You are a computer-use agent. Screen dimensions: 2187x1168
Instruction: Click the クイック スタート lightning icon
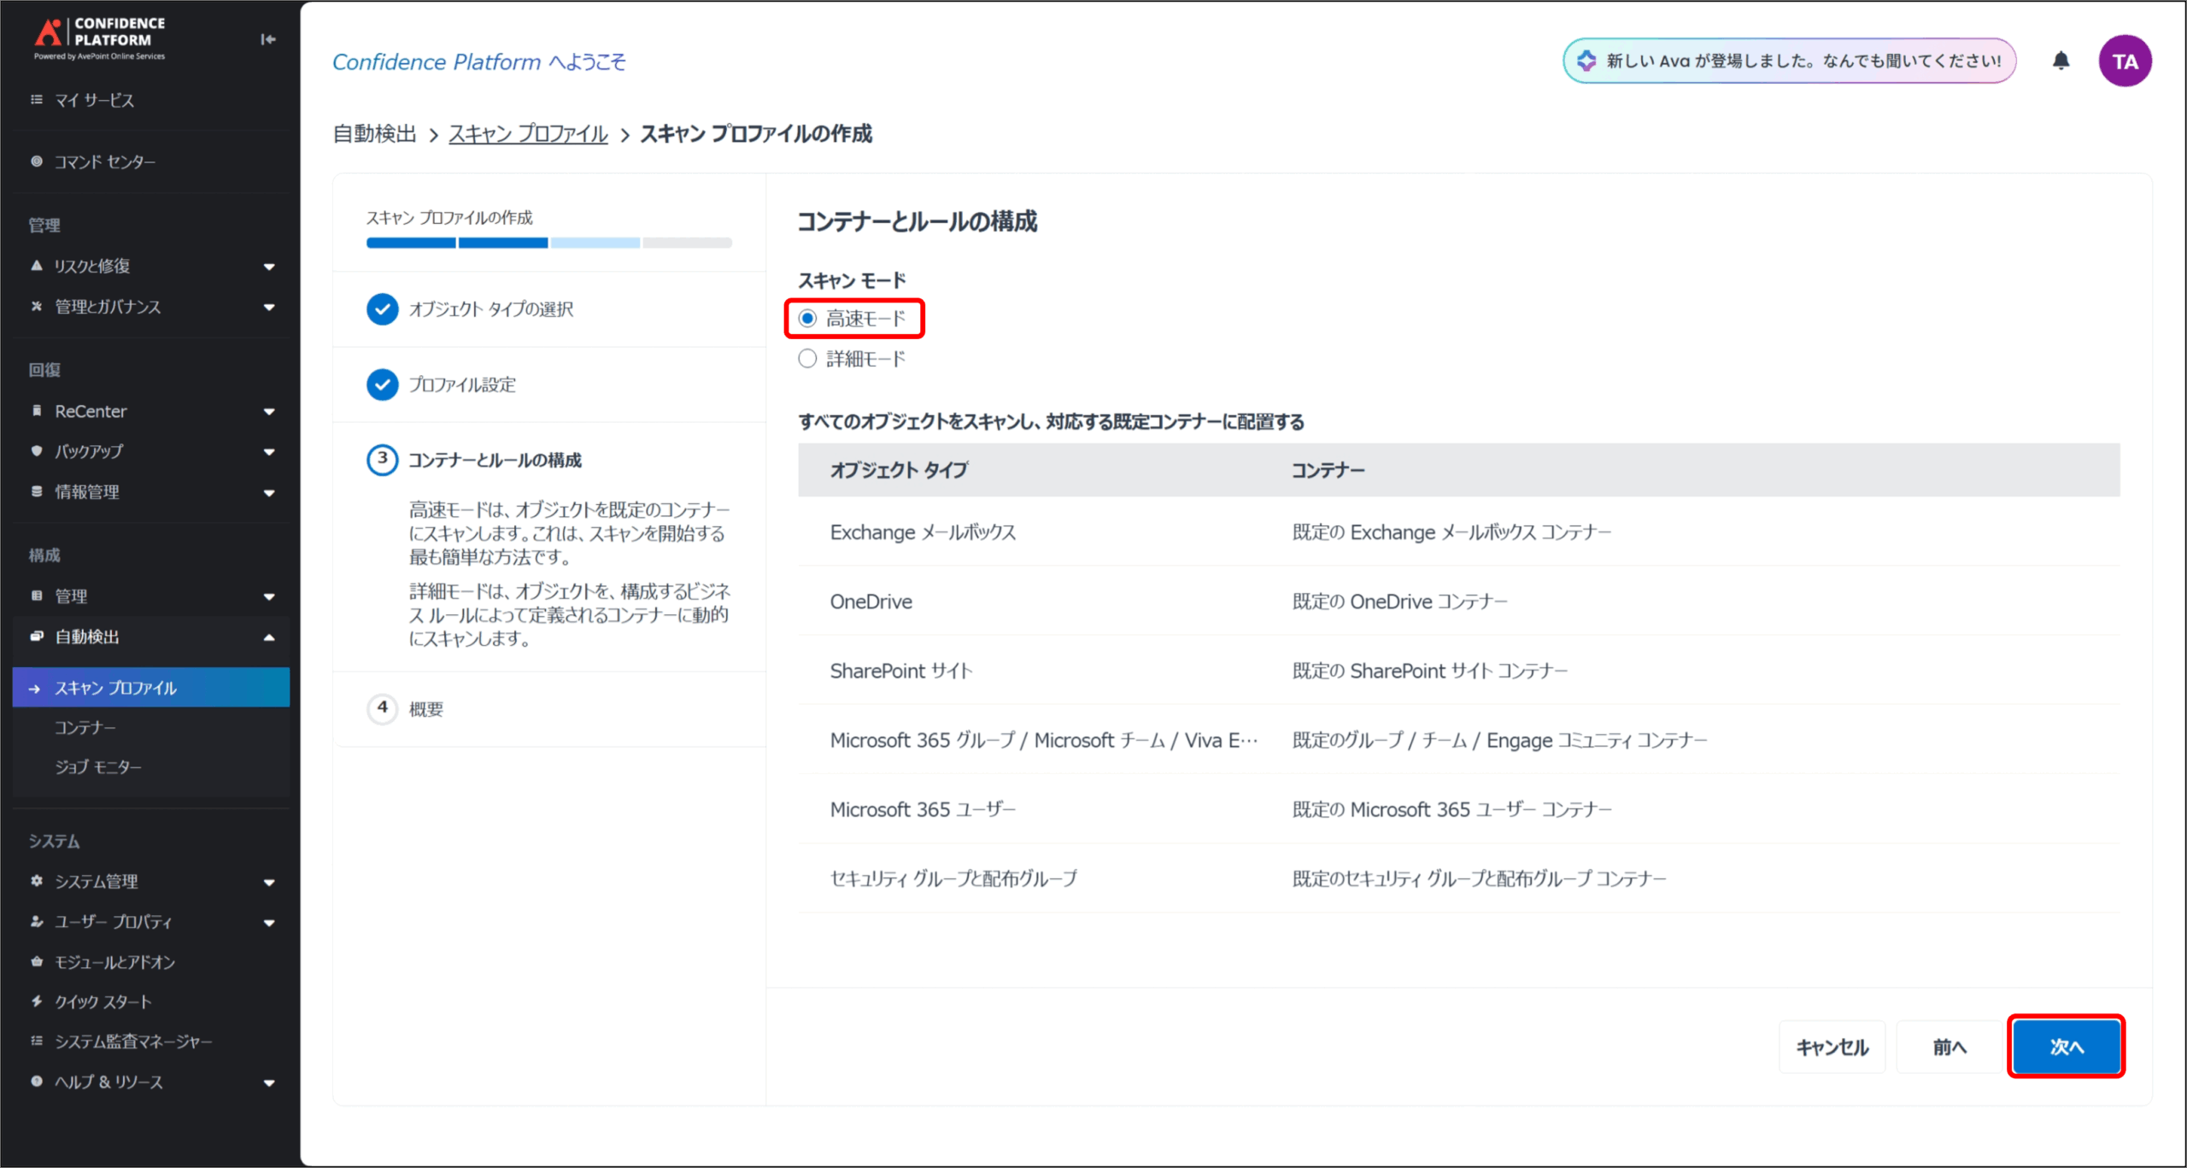coord(37,1001)
